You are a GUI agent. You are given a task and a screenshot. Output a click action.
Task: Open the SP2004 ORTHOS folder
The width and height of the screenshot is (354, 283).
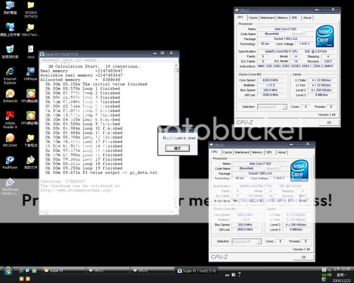point(31,6)
